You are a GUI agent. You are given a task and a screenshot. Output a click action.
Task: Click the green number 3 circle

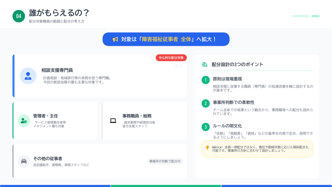[x=206, y=127]
